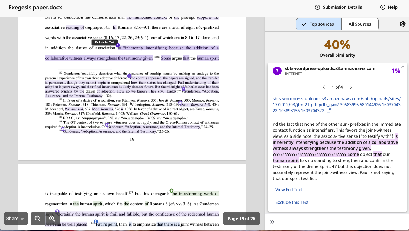Click the number 3 circle in source card
409x231 pixels.
pyautogui.click(x=277, y=71)
